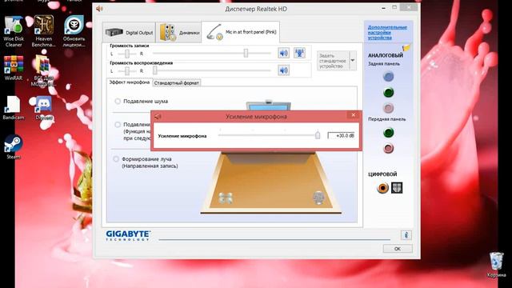The width and height of the screenshot is (512, 288).
Task: Open Bandicam desktop icon
Action: (14, 108)
